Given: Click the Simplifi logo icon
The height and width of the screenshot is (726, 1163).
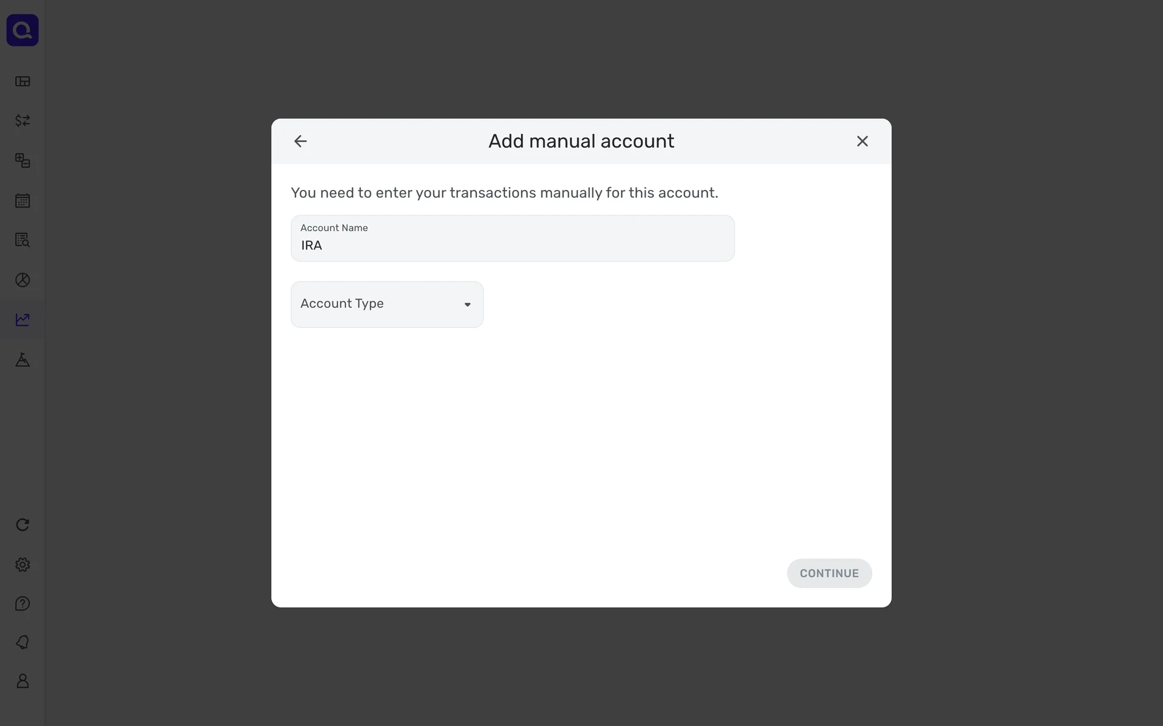Looking at the screenshot, I should (22, 30).
